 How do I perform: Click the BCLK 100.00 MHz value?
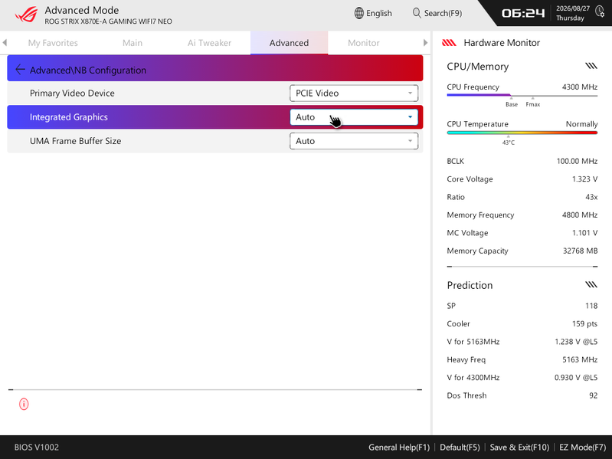tap(577, 161)
